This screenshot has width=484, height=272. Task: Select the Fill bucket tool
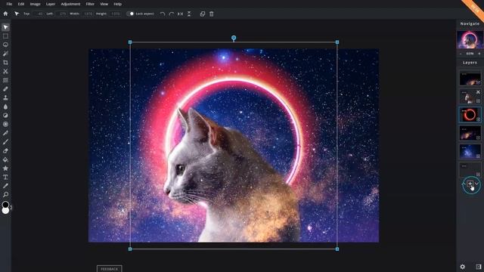pos(5,159)
